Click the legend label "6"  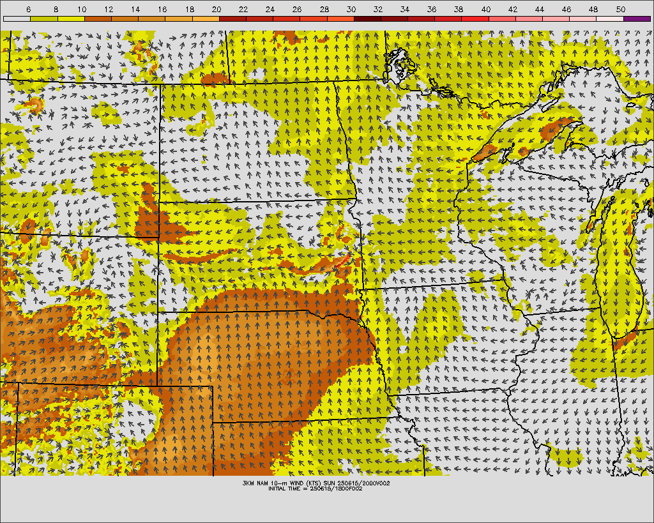coord(28,9)
